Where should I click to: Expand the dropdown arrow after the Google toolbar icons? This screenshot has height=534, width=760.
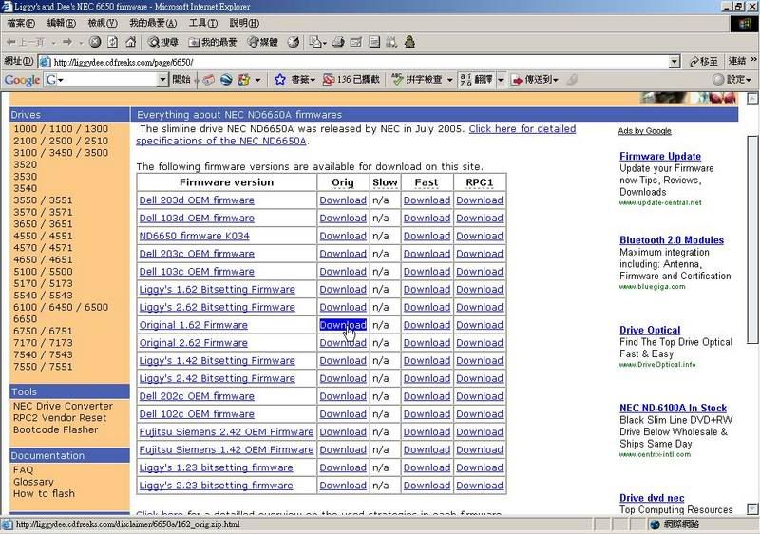point(257,80)
